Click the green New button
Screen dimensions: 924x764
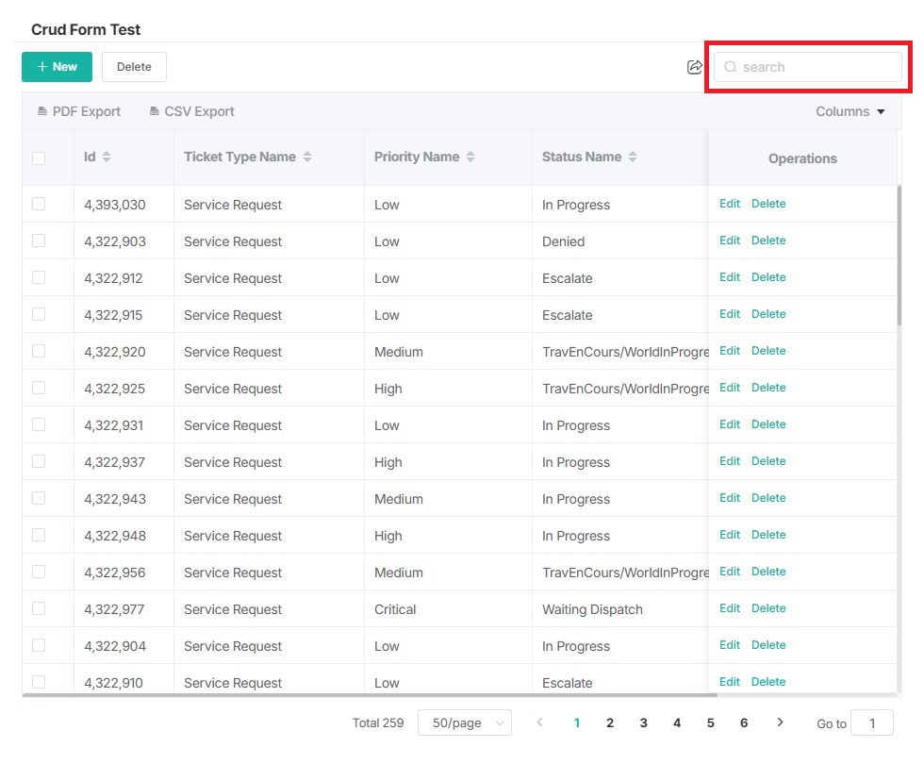coord(57,67)
